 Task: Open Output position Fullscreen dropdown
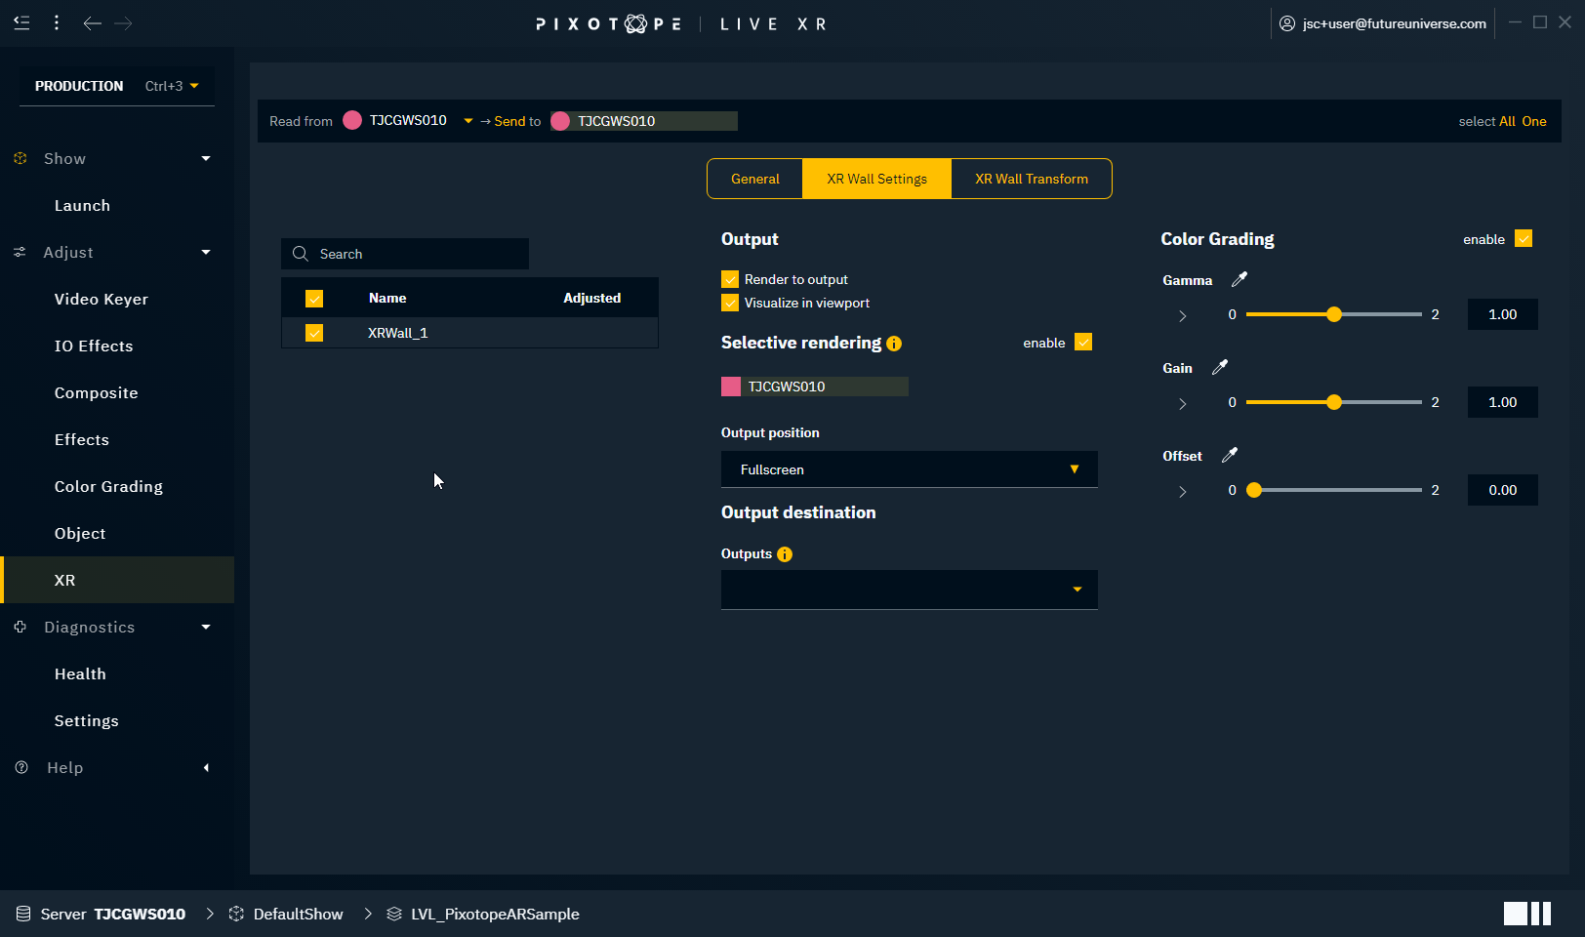(x=910, y=469)
